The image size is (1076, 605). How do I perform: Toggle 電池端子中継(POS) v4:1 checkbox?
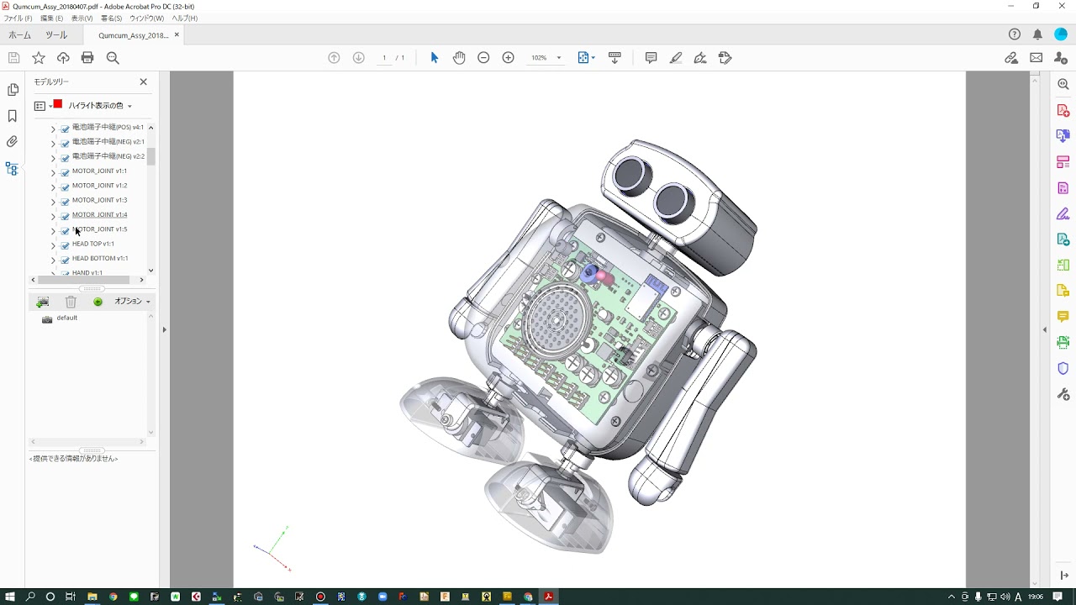coord(65,129)
